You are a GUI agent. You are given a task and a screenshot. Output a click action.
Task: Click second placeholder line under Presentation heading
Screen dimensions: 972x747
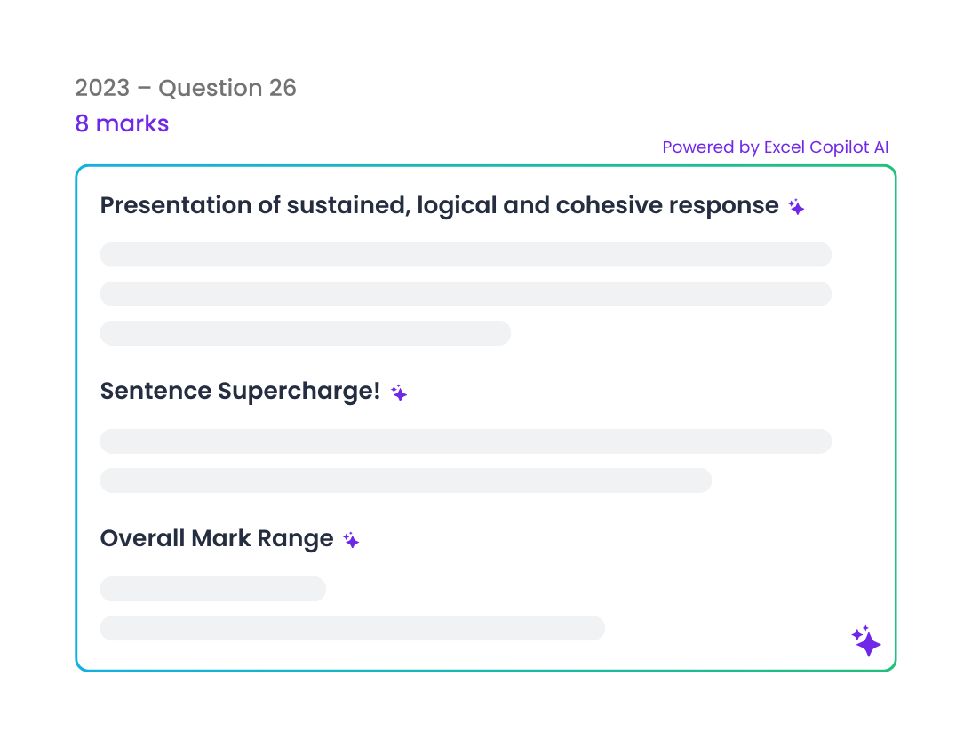point(466,294)
